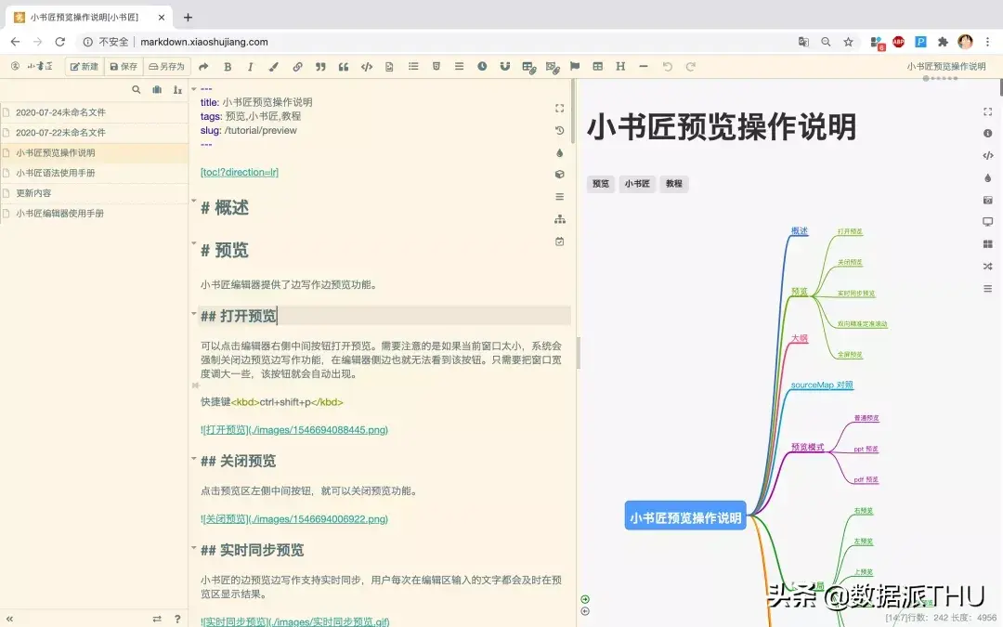
Task: Click the undo arrow in editor toolbar
Action: (x=667, y=66)
